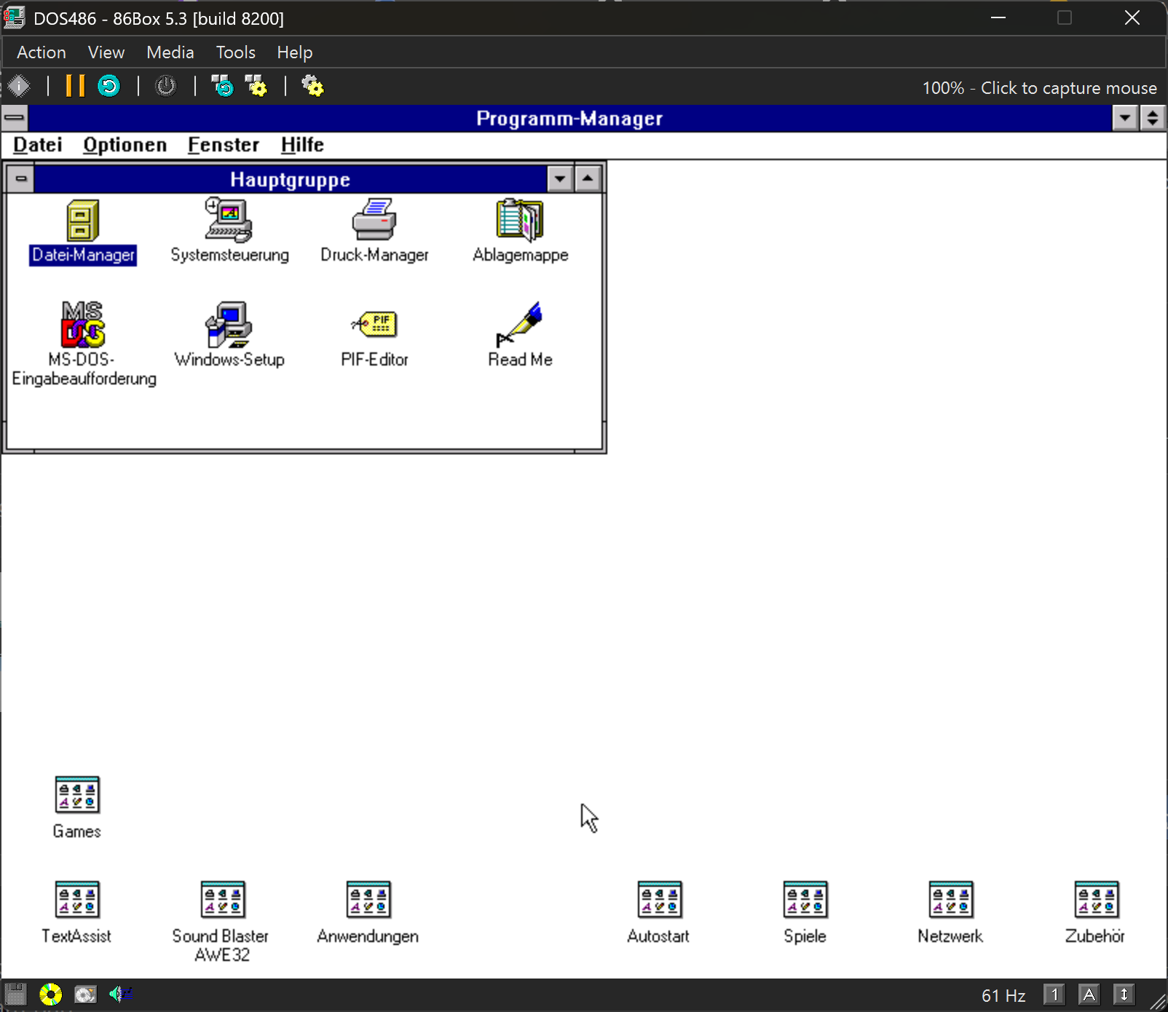The height and width of the screenshot is (1012, 1168).
Task: Open the Hilfe menu in Programm-Manager
Action: 302,145
